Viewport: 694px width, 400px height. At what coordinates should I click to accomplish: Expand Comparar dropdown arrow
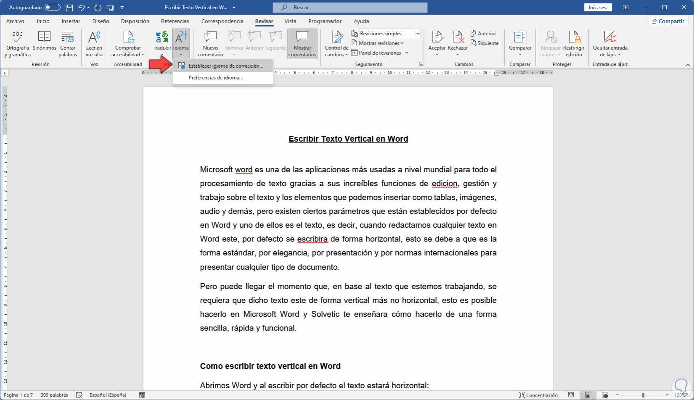[520, 55]
